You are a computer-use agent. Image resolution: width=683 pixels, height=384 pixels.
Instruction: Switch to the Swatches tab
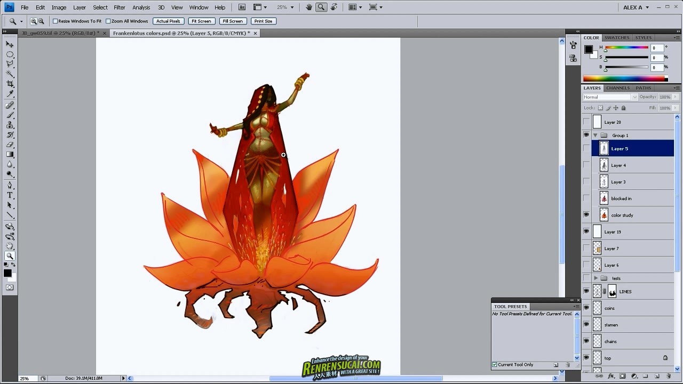coord(617,38)
